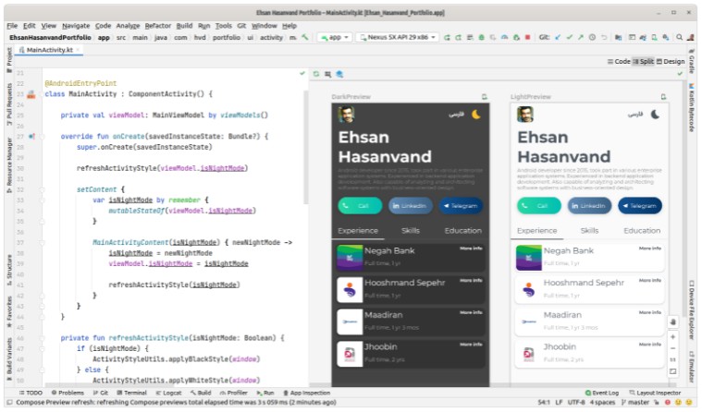Click the Make Project hammer icon
This screenshot has height=412, width=702.
[x=305, y=38]
